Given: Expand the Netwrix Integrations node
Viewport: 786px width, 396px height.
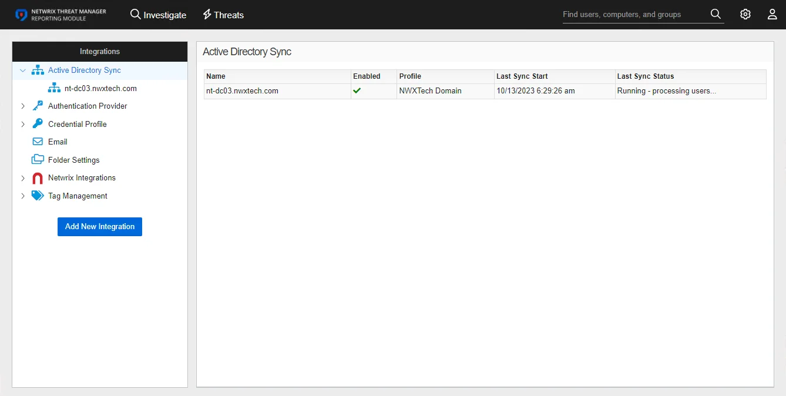Looking at the screenshot, I should click(x=23, y=178).
